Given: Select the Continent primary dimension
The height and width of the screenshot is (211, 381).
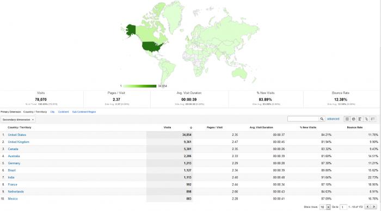Looking at the screenshot, I should click(64, 112).
